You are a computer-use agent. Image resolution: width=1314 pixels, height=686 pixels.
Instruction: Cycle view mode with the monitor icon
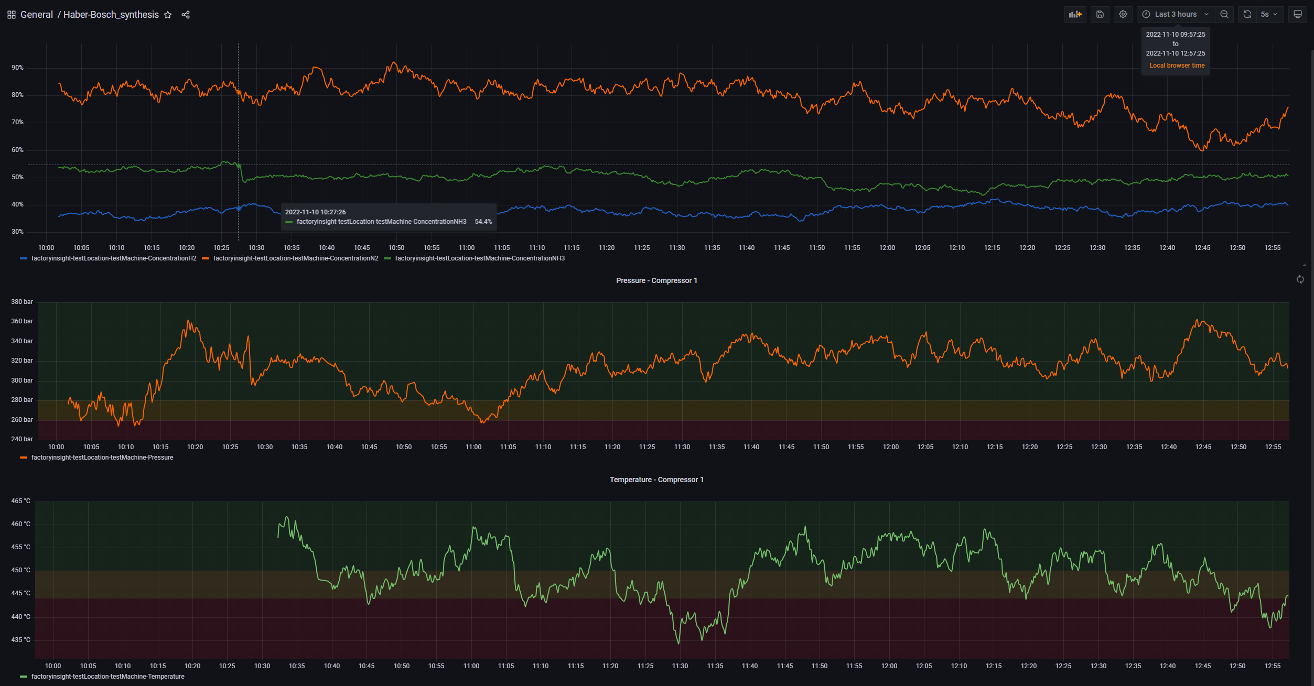tap(1297, 15)
